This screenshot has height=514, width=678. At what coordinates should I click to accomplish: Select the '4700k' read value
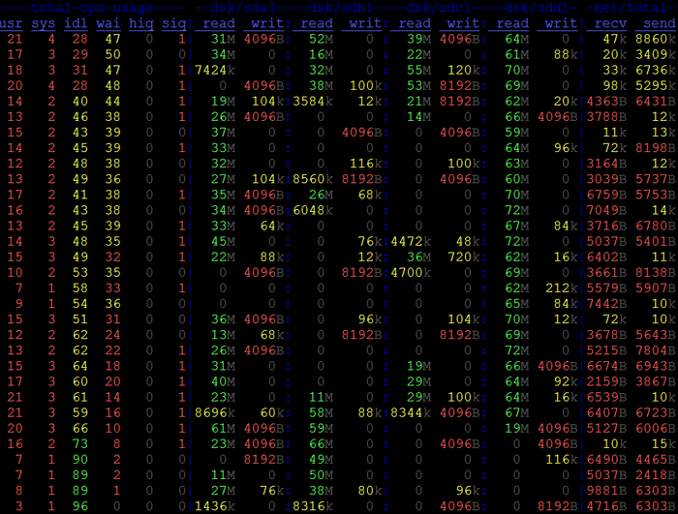click(411, 272)
